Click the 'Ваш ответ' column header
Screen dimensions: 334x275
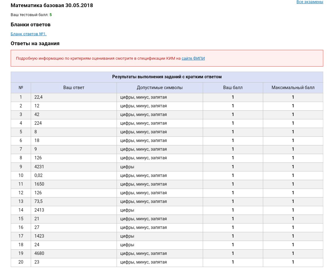pos(74,88)
